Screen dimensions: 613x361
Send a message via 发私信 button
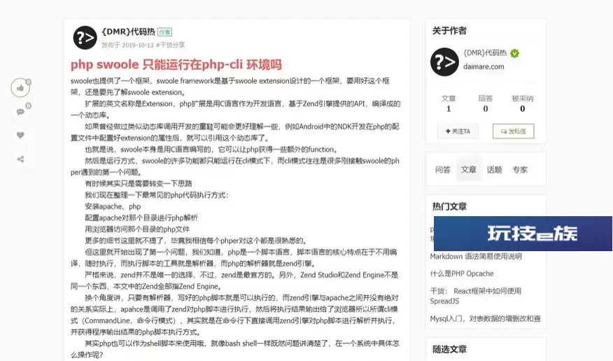click(514, 132)
